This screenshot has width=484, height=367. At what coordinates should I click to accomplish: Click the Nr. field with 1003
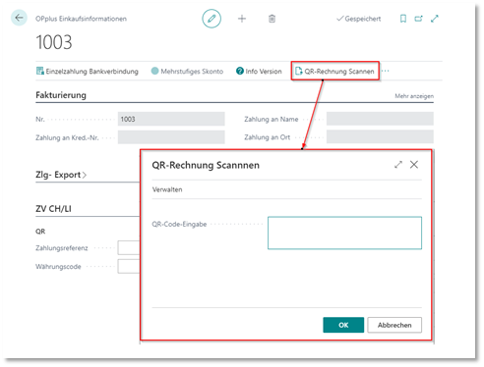point(171,119)
